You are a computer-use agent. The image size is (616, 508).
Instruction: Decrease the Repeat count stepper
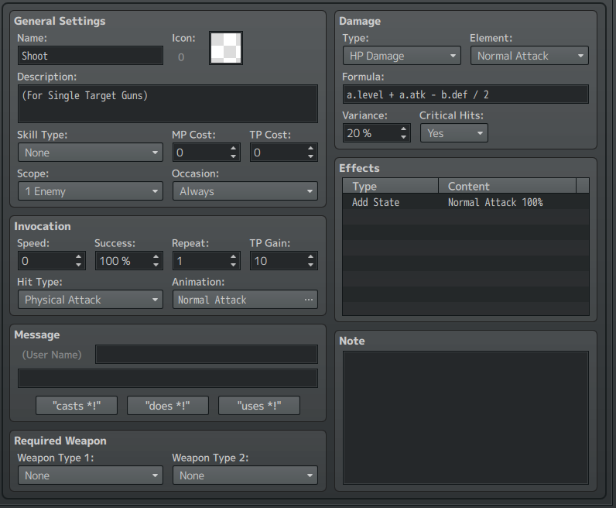tap(234, 266)
